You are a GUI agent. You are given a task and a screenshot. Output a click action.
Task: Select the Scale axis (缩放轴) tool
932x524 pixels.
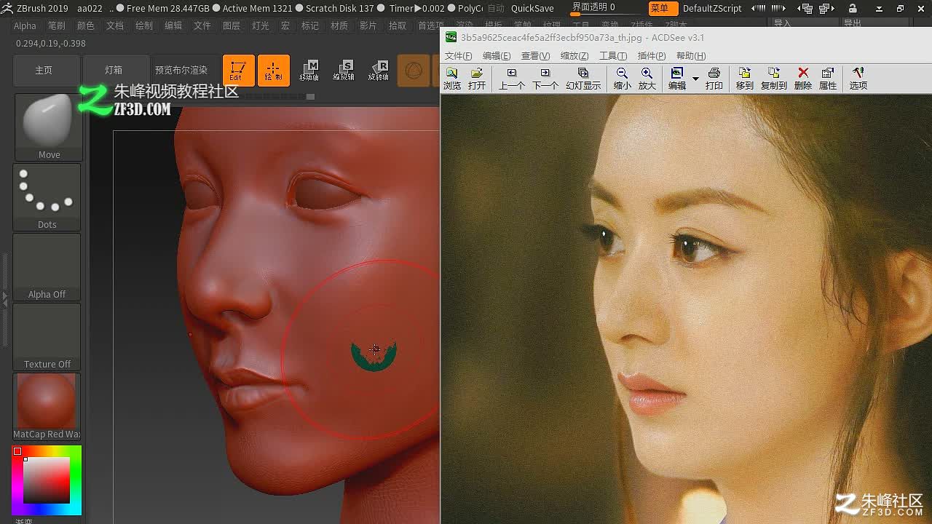tap(344, 71)
